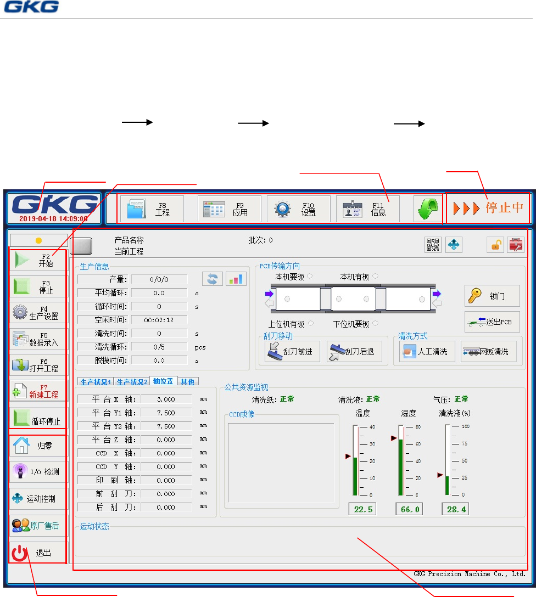The image size is (536, 597).
Task: Open project with F6 打开工程
Action: [38, 365]
